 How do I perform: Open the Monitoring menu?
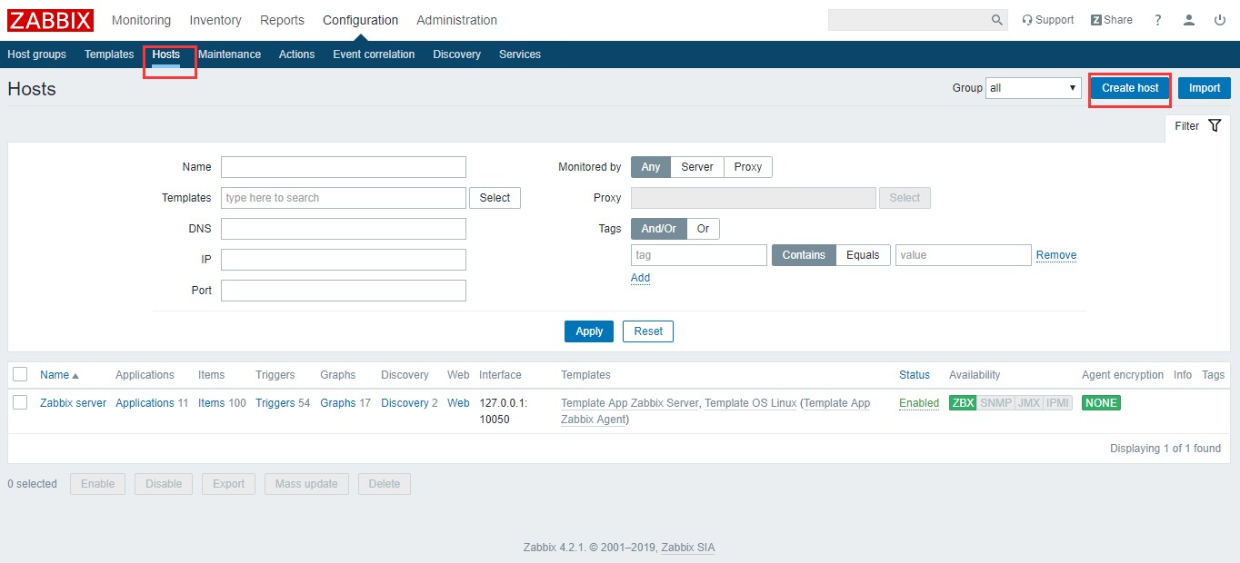(141, 20)
